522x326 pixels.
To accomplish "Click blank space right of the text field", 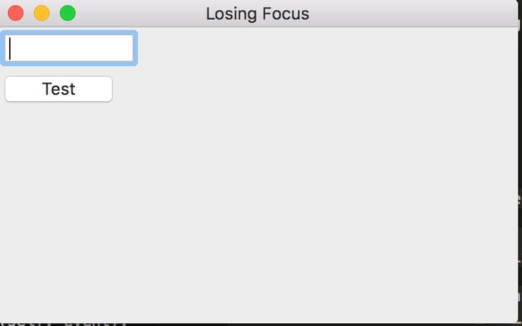I will pos(282,49).
